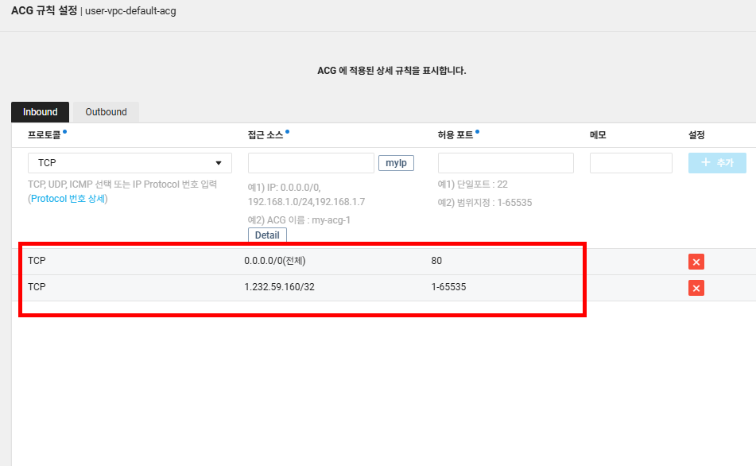This screenshot has height=466, width=756.
Task: Open the Protocol 번호 상세 link
Action: (x=68, y=199)
